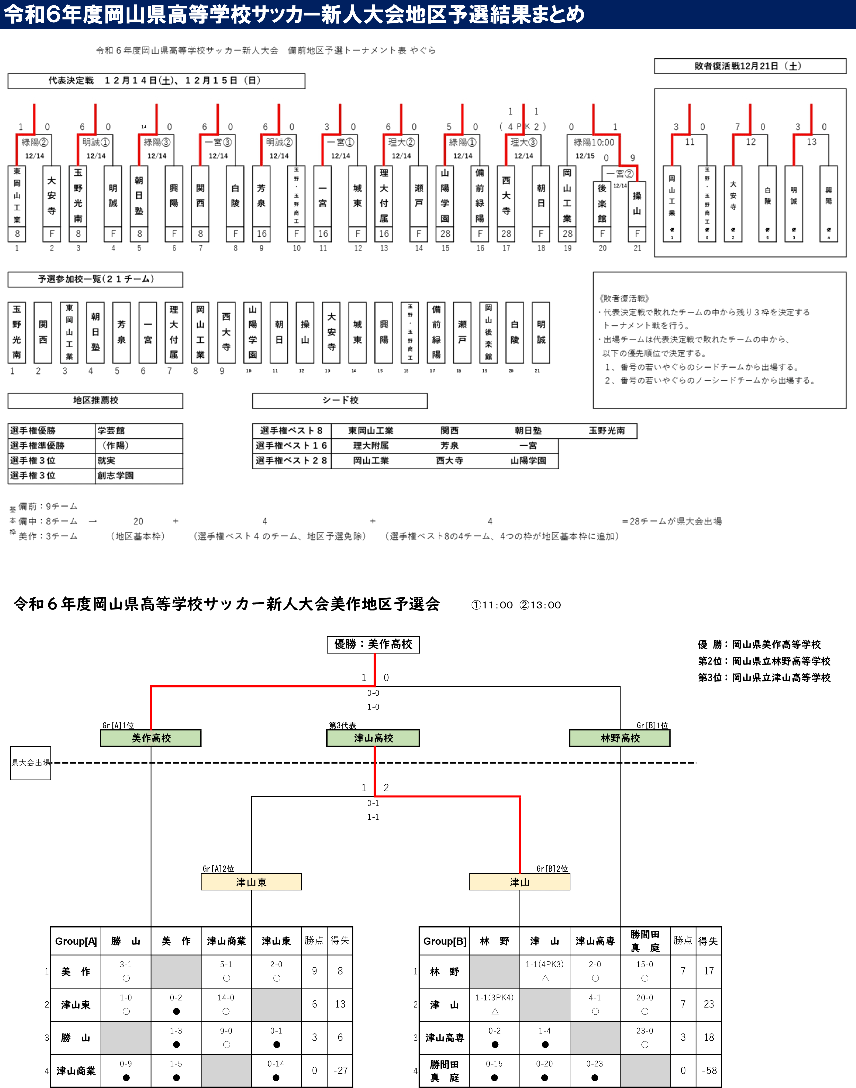
Task: Select the ( 4 PK 2 ) bracket note
Action: pos(523,127)
